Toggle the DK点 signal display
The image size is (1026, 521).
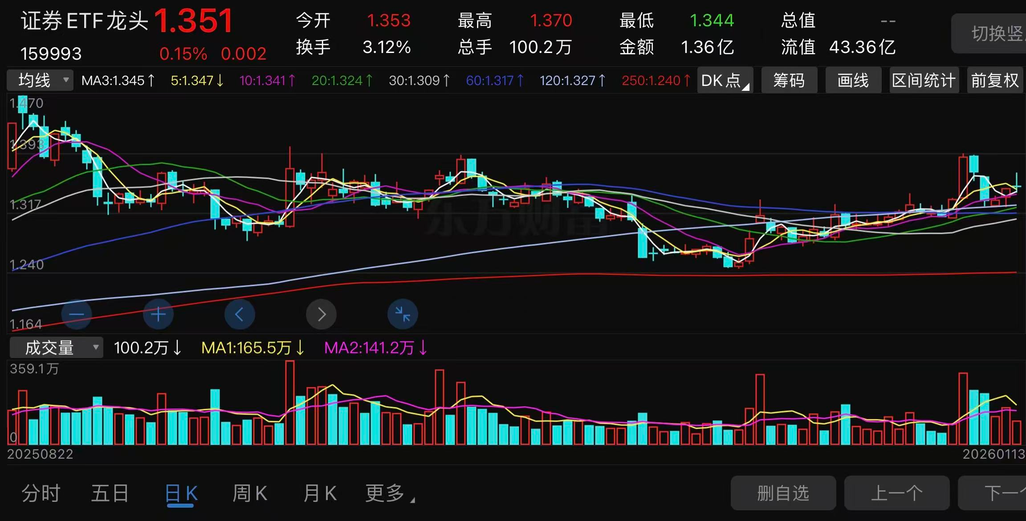click(725, 81)
